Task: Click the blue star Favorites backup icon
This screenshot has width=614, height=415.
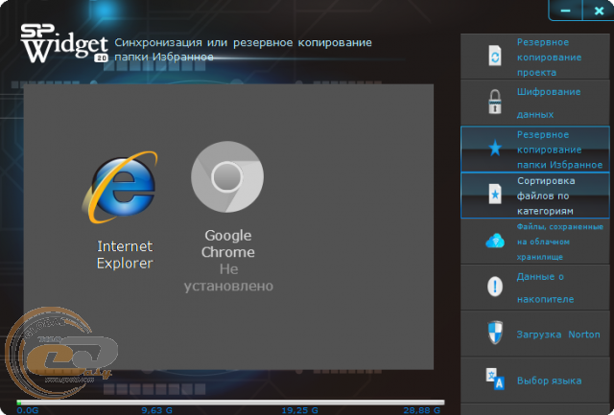Action: pyautogui.click(x=495, y=148)
